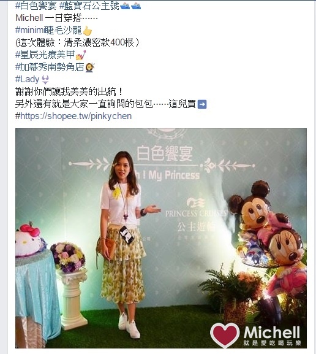Open the #Lady hashtag link

click(28, 79)
